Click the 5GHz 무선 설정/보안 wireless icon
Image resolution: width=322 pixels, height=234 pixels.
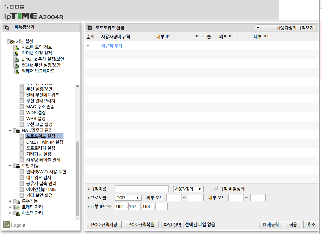(17, 65)
